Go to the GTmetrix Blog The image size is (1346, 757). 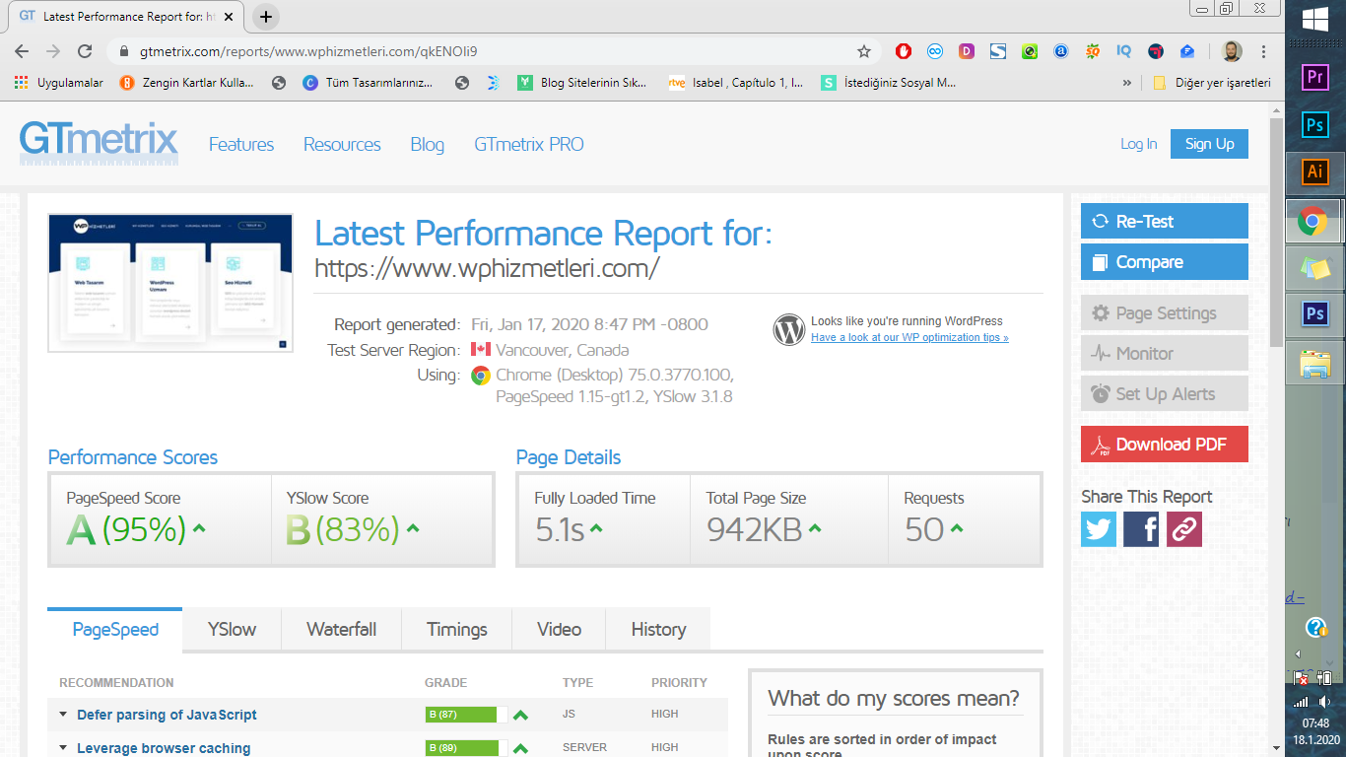[427, 145]
